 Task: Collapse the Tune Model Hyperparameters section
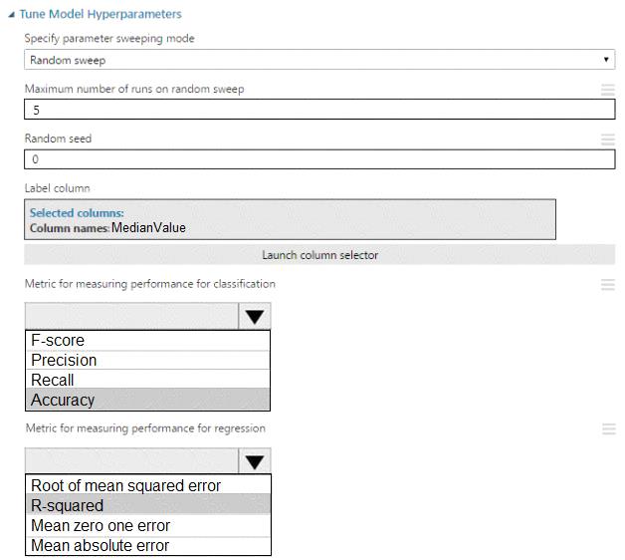tap(12, 15)
